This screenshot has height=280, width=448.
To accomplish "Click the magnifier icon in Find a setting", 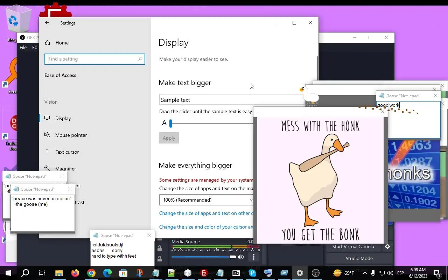I will pyautogui.click(x=140, y=59).
